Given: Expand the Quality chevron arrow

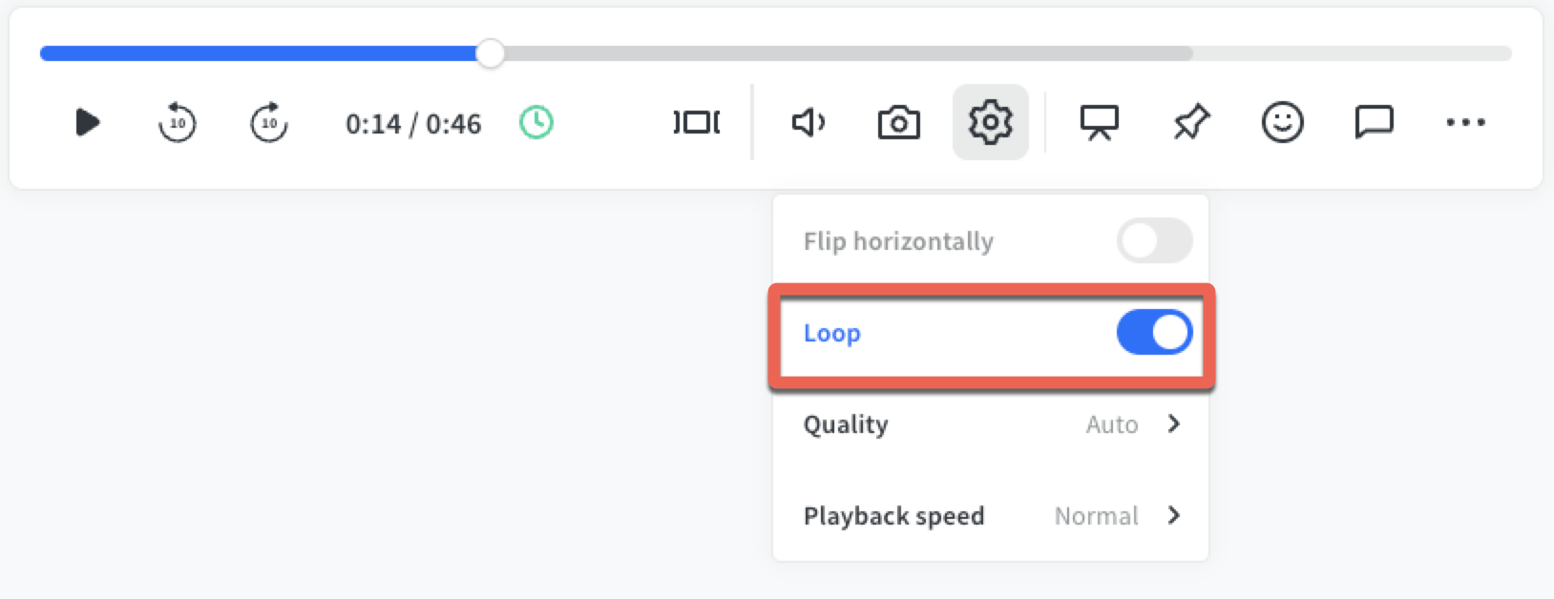Looking at the screenshot, I should [x=1174, y=423].
